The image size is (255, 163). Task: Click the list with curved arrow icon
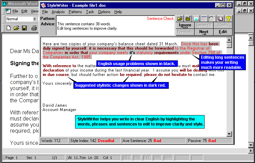(x=212, y=19)
